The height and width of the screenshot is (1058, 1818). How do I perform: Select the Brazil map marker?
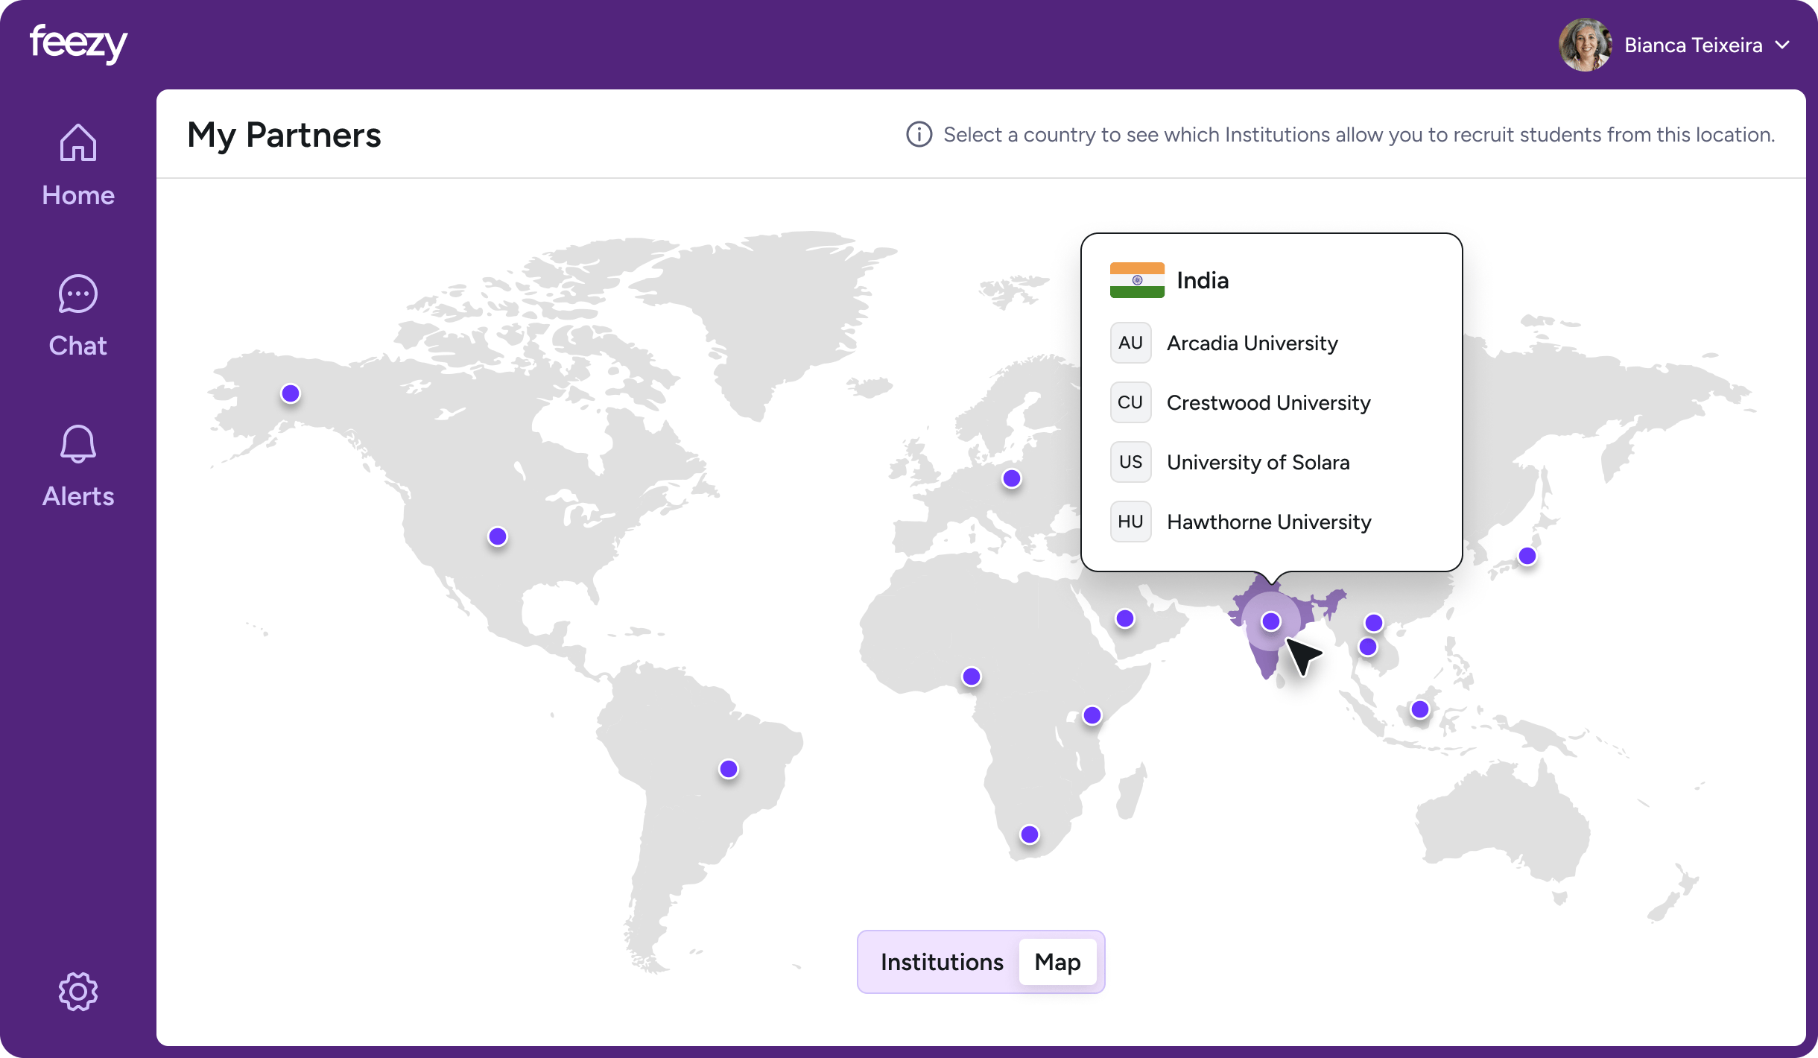[x=729, y=769]
